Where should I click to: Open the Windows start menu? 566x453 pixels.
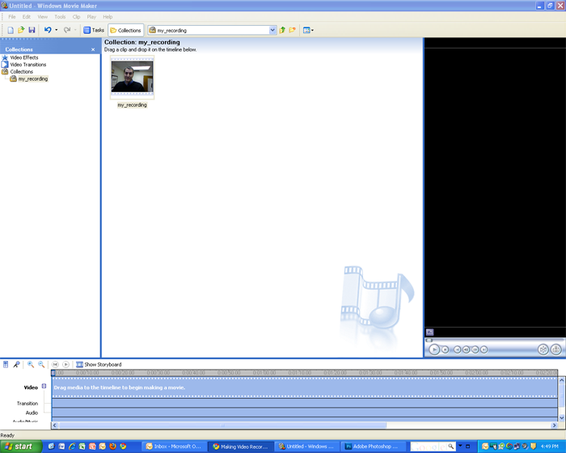click(21, 447)
